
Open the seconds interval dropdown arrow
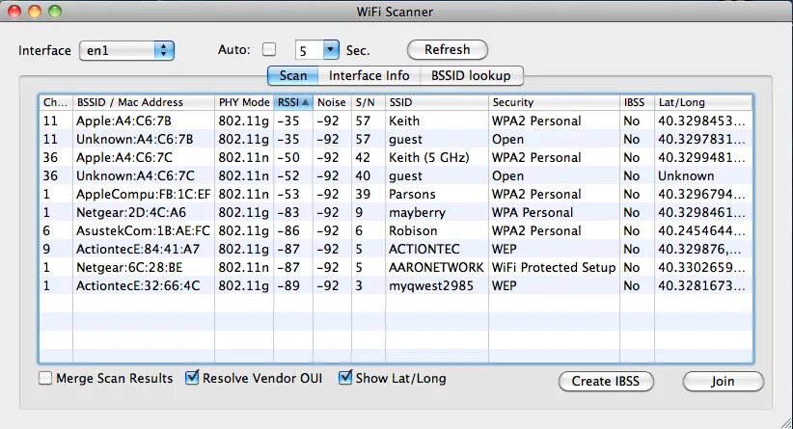331,50
